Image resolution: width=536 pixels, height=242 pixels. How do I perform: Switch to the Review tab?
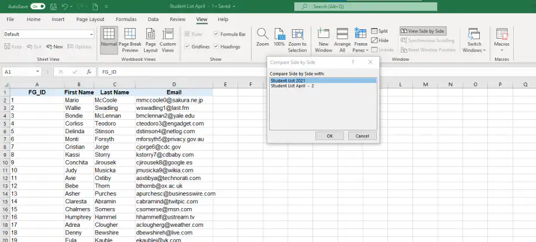click(x=178, y=19)
